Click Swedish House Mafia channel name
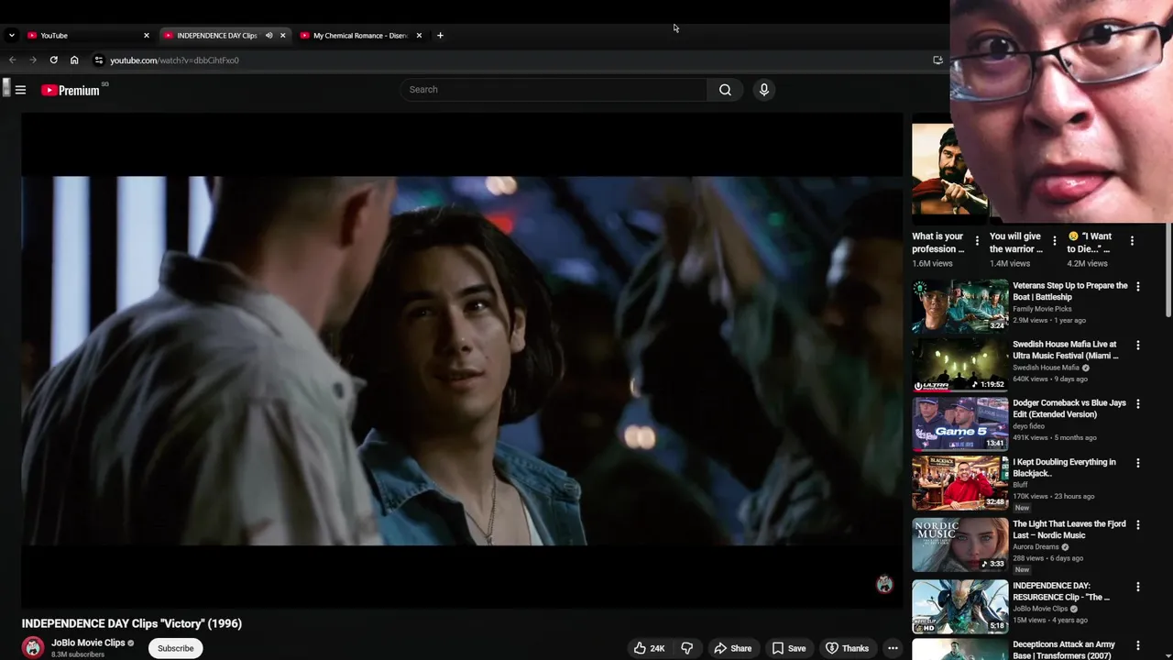1173x660 pixels. 1046,368
